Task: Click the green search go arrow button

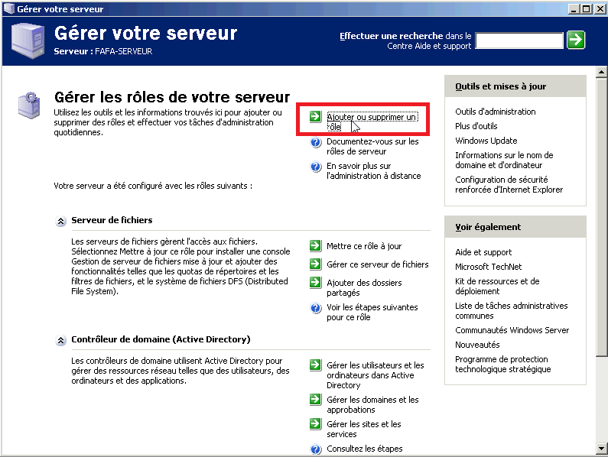Action: click(576, 40)
